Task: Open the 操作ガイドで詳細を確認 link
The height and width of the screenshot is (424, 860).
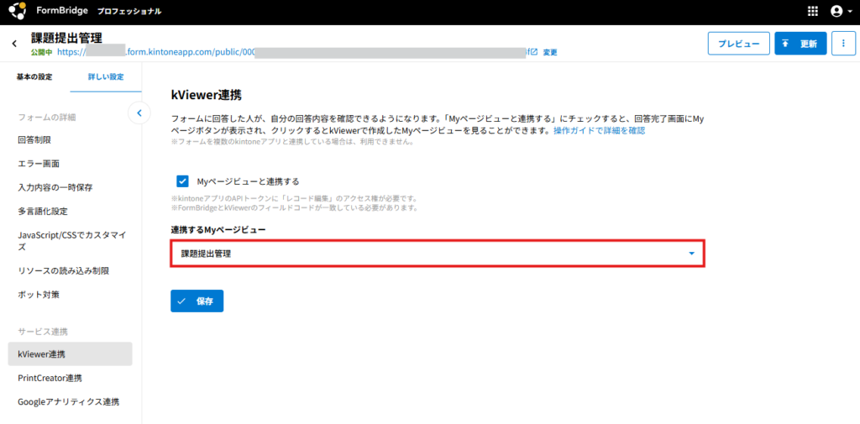Action: [599, 132]
